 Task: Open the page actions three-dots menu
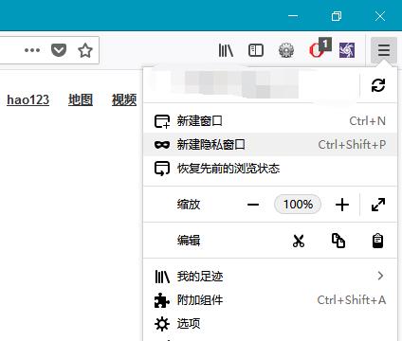click(32, 50)
